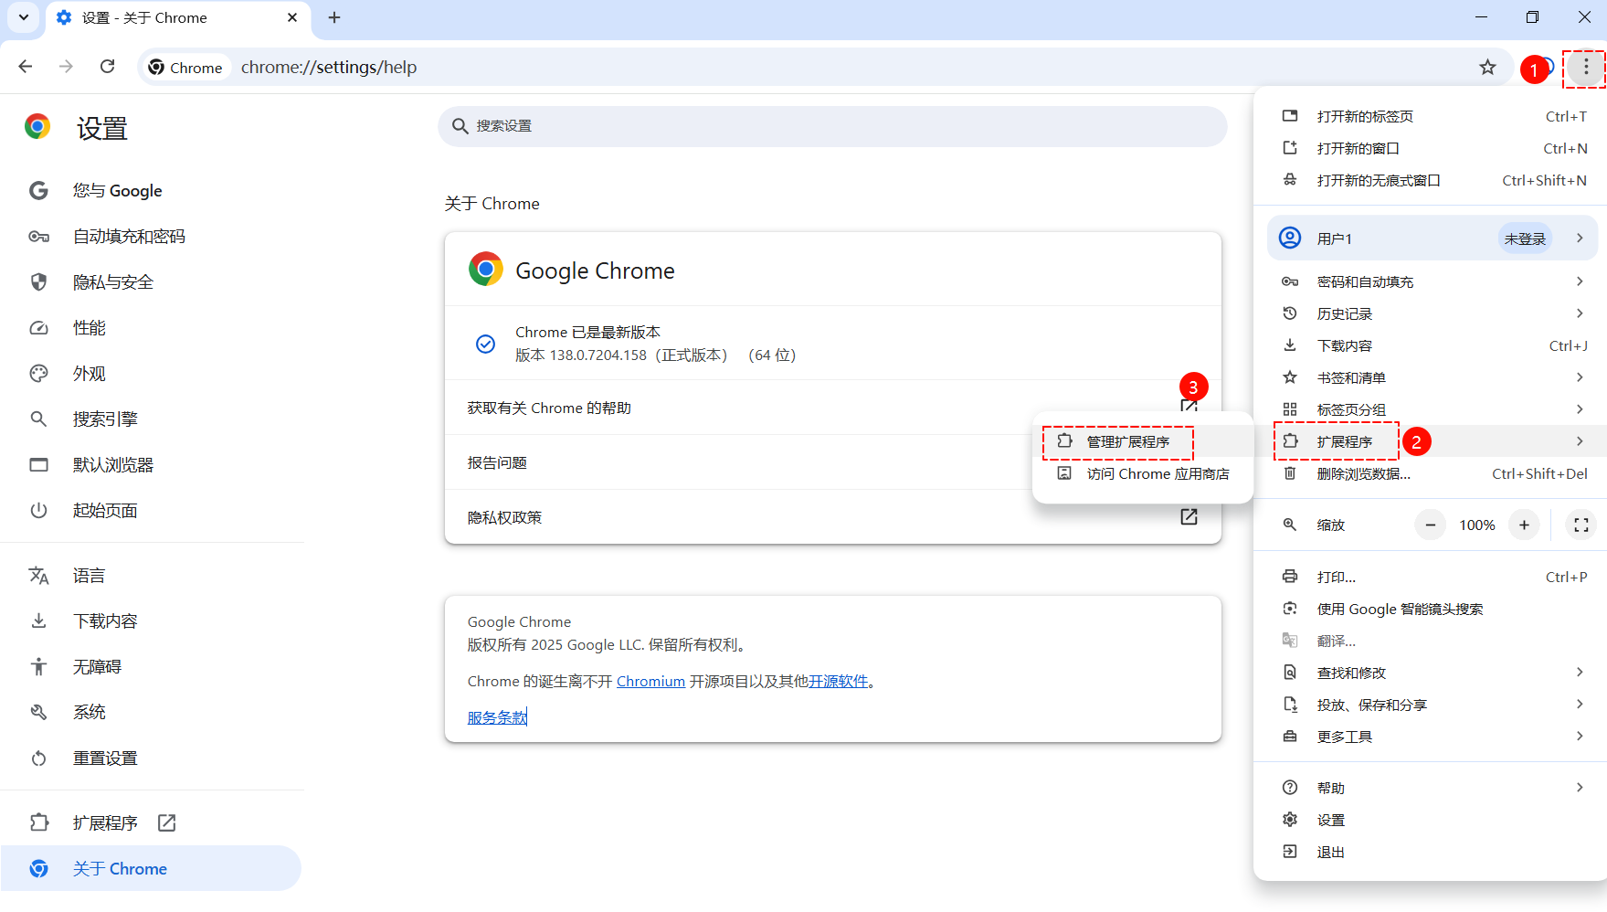The width and height of the screenshot is (1607, 912).
Task: Click 设置 gear icon in menu
Action: 1290,820
